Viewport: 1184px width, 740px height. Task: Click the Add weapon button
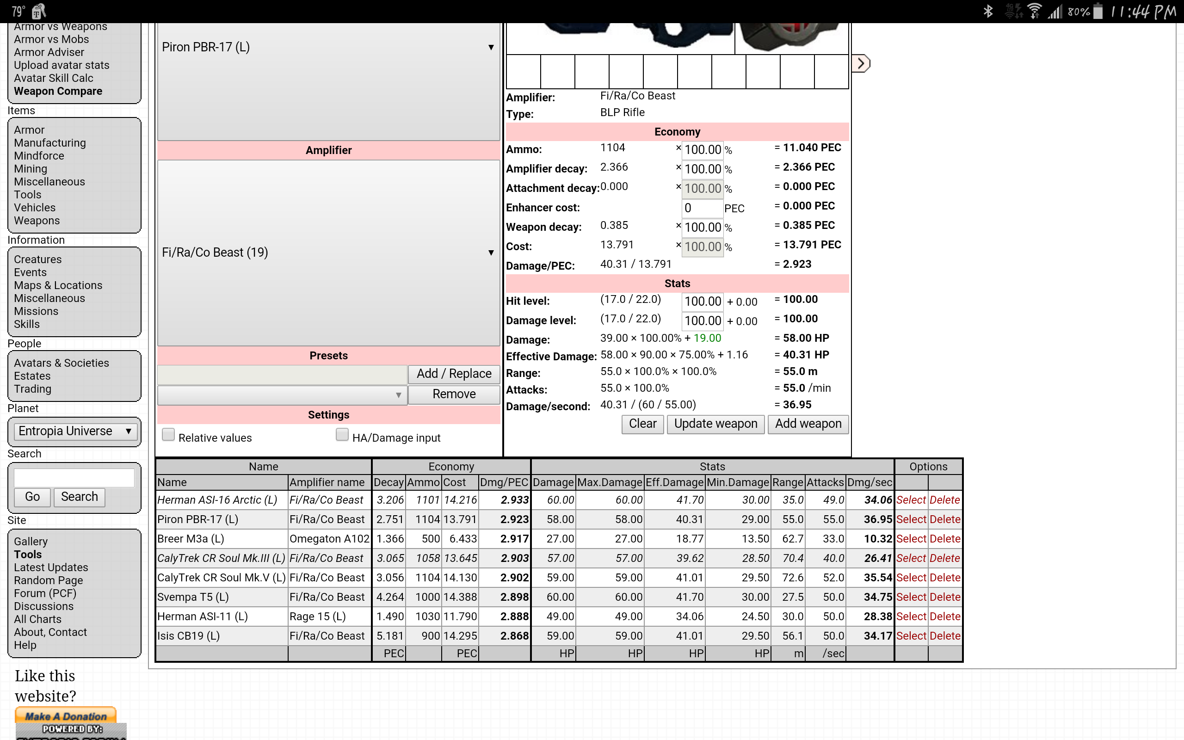click(808, 424)
